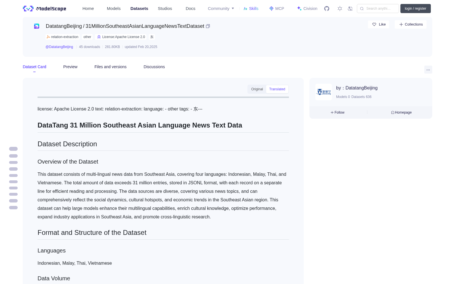Open the Discussions tab

coord(154,67)
